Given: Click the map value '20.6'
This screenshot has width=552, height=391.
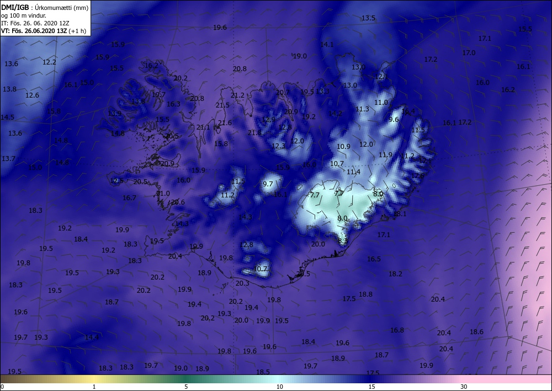Looking at the screenshot, I should click(x=178, y=202).
